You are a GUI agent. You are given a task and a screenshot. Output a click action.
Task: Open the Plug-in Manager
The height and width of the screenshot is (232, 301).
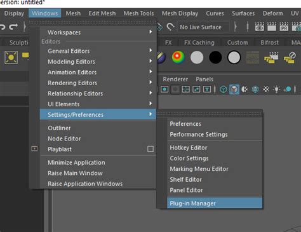[x=215, y=203]
